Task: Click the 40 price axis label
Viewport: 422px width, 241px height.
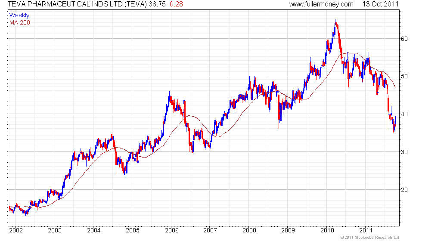Action: 404,114
